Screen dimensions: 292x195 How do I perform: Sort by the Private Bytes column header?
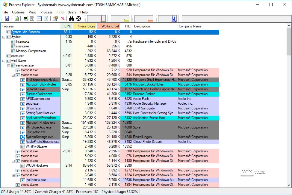point(86,26)
